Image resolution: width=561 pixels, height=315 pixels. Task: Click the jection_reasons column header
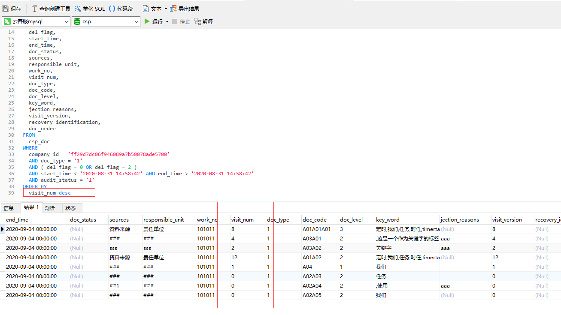466,219
